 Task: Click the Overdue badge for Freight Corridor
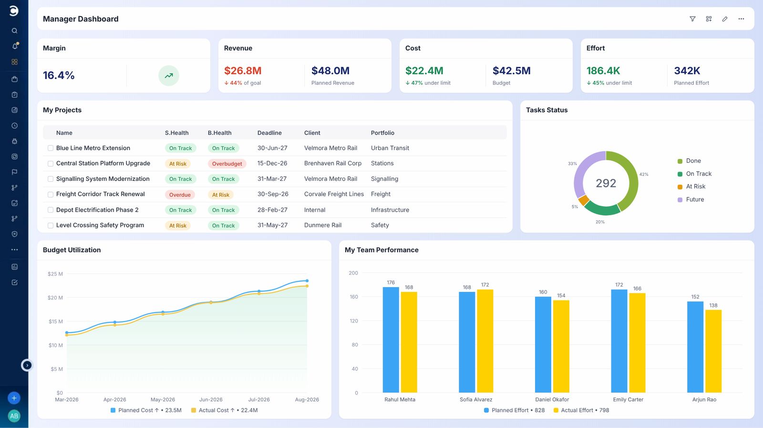[x=180, y=195]
